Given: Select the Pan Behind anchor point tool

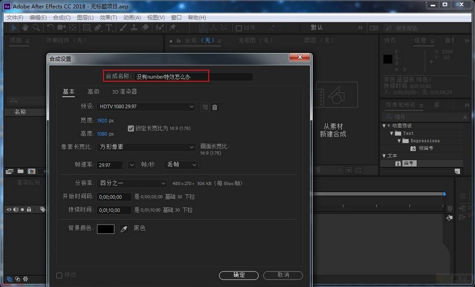Looking at the screenshot, I should (x=73, y=28).
